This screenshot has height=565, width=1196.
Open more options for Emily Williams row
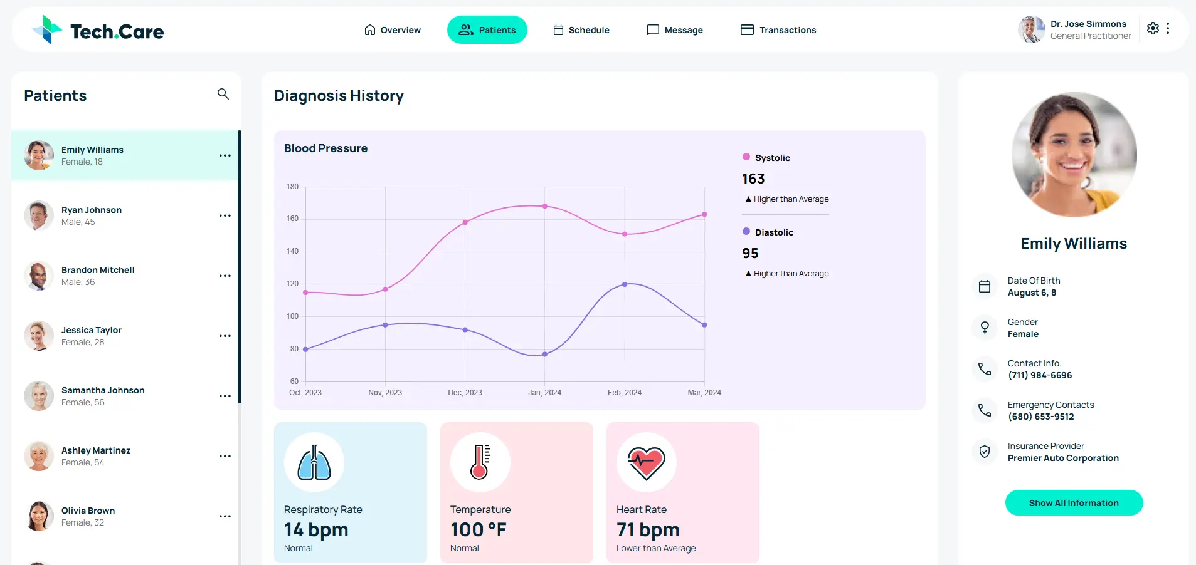(225, 155)
